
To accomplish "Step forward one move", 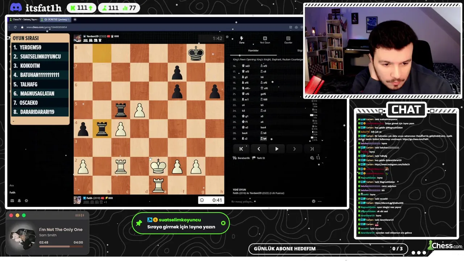I will click(294, 149).
